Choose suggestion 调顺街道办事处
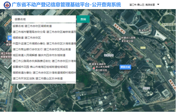Image resolution: width=176 pixels, height=112 pixels. pos(44,73)
